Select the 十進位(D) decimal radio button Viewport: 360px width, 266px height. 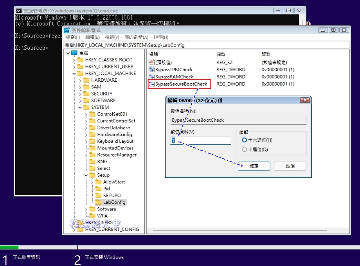point(244,149)
